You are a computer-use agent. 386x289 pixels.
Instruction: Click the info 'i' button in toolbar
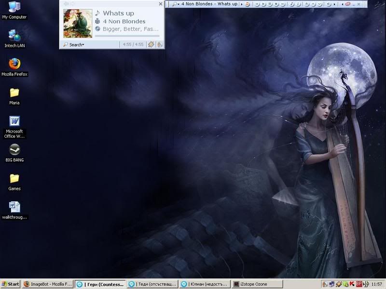pyautogui.click(x=298, y=4)
